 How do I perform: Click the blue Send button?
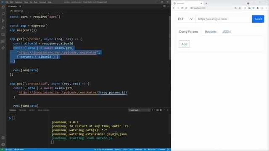pos(258,19)
